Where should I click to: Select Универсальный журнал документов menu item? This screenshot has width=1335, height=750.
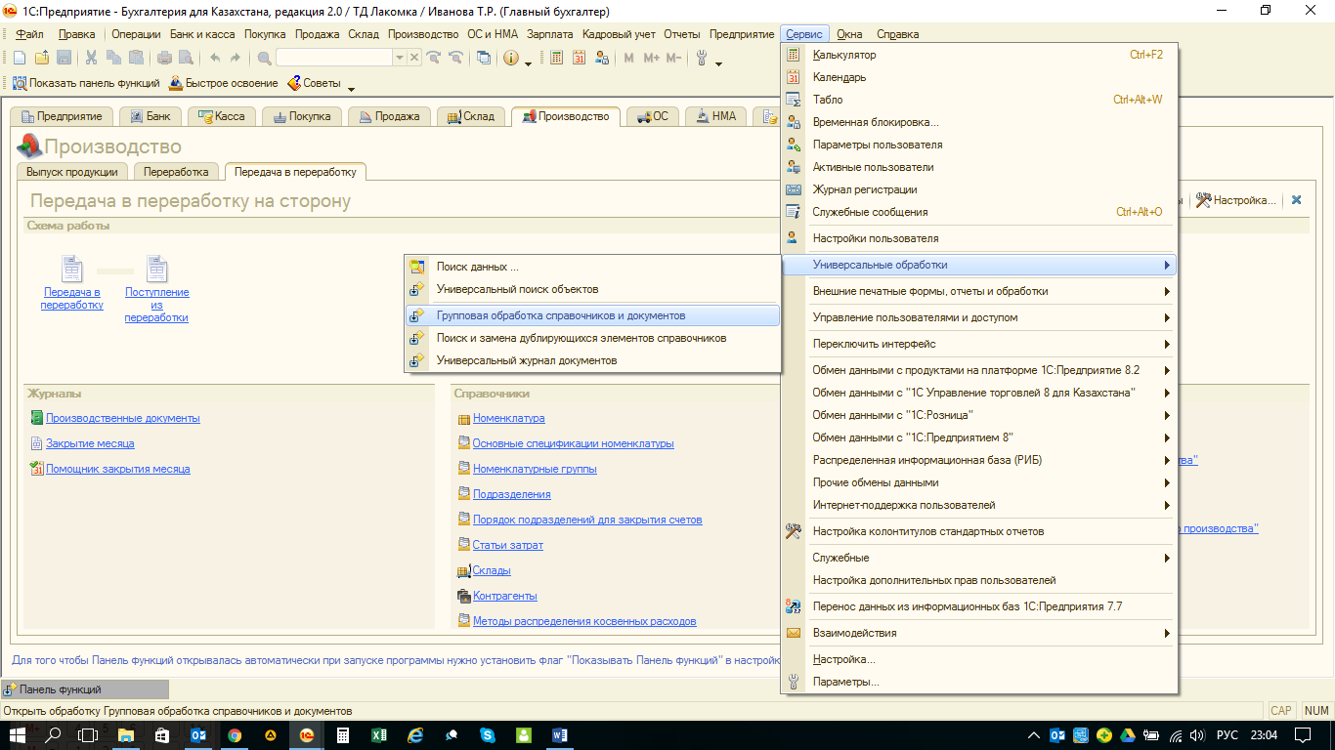[x=592, y=360]
